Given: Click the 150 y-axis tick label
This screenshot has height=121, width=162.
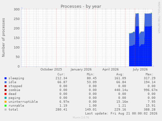Looking at the screenshot, I should (17, 38).
